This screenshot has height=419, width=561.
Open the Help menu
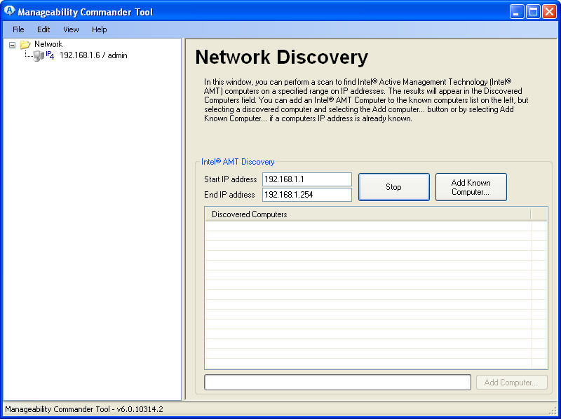pos(99,29)
